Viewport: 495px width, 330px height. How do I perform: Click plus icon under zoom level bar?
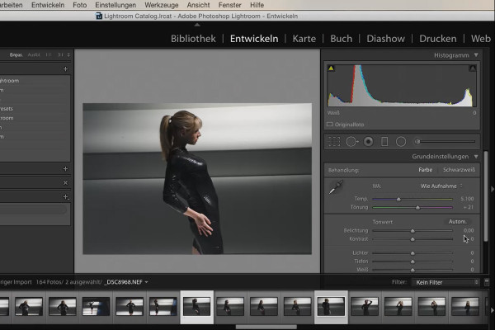tap(65, 68)
